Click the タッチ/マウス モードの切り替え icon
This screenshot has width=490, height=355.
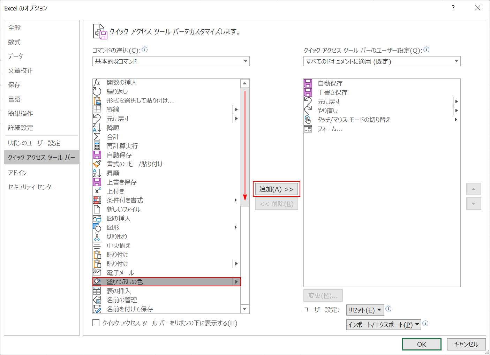coord(308,119)
